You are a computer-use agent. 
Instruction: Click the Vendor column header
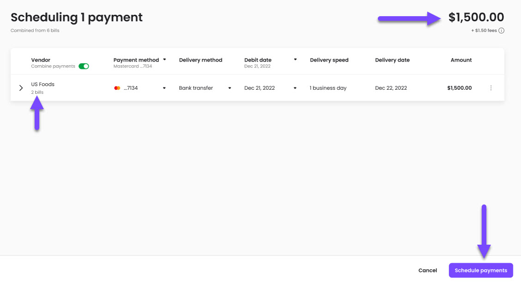(x=41, y=60)
